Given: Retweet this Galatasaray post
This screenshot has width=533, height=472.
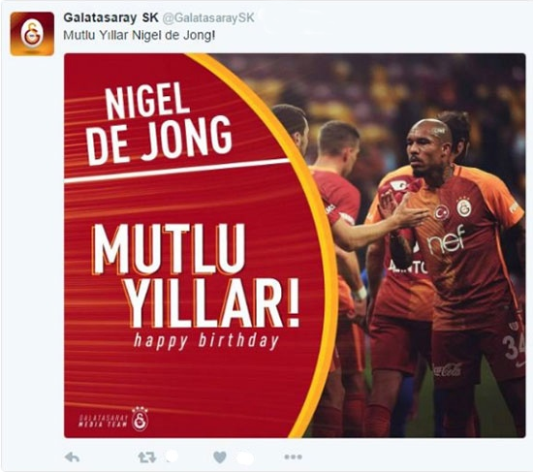Looking at the screenshot, I should pyautogui.click(x=147, y=457).
